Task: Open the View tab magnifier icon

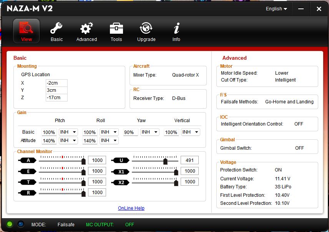Action: [26, 31]
